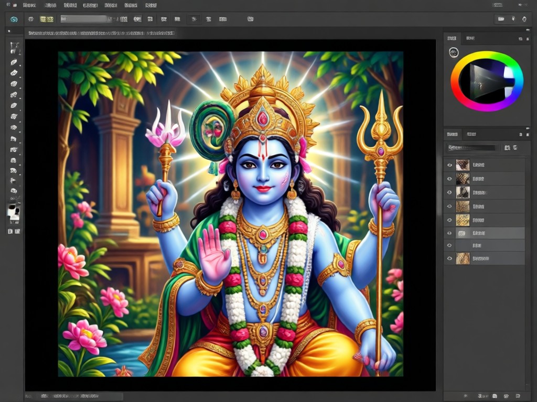Switch to the second tab of the layers panel

pos(471,135)
